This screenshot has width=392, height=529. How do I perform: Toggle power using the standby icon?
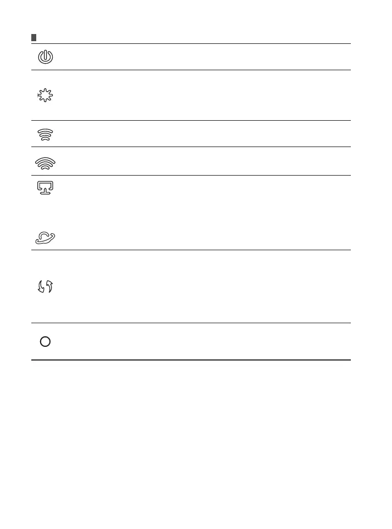pos(45,57)
